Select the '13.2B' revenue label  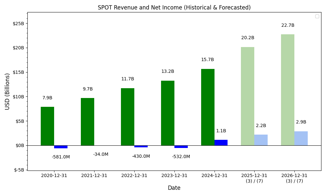click(x=168, y=72)
